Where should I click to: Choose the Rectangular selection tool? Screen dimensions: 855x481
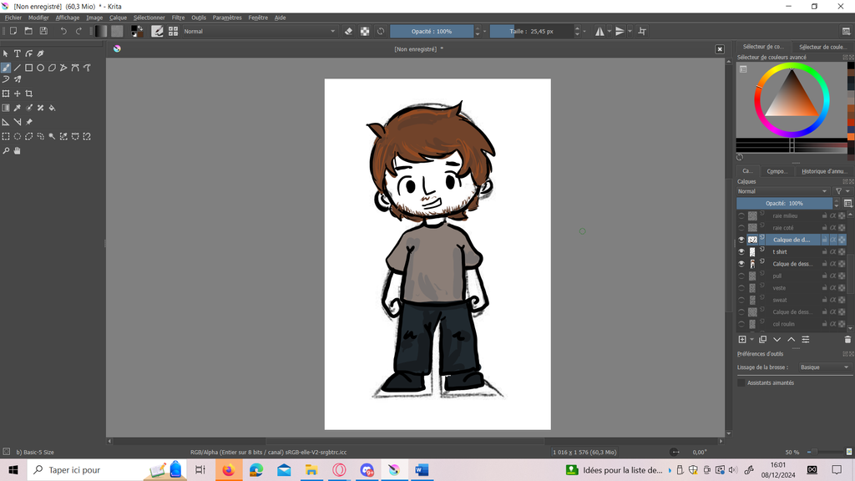click(x=6, y=136)
